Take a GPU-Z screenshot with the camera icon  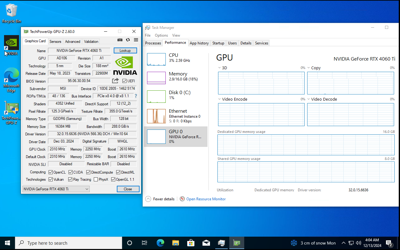point(120,40)
